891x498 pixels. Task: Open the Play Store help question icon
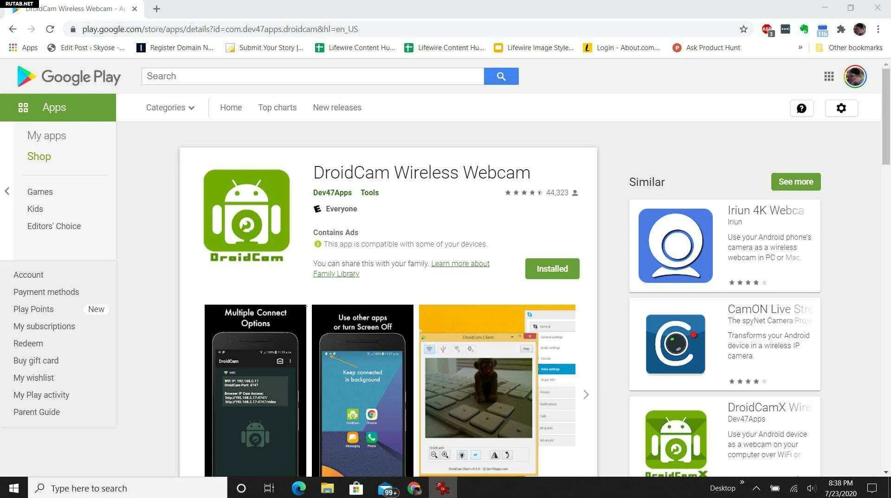(x=801, y=108)
